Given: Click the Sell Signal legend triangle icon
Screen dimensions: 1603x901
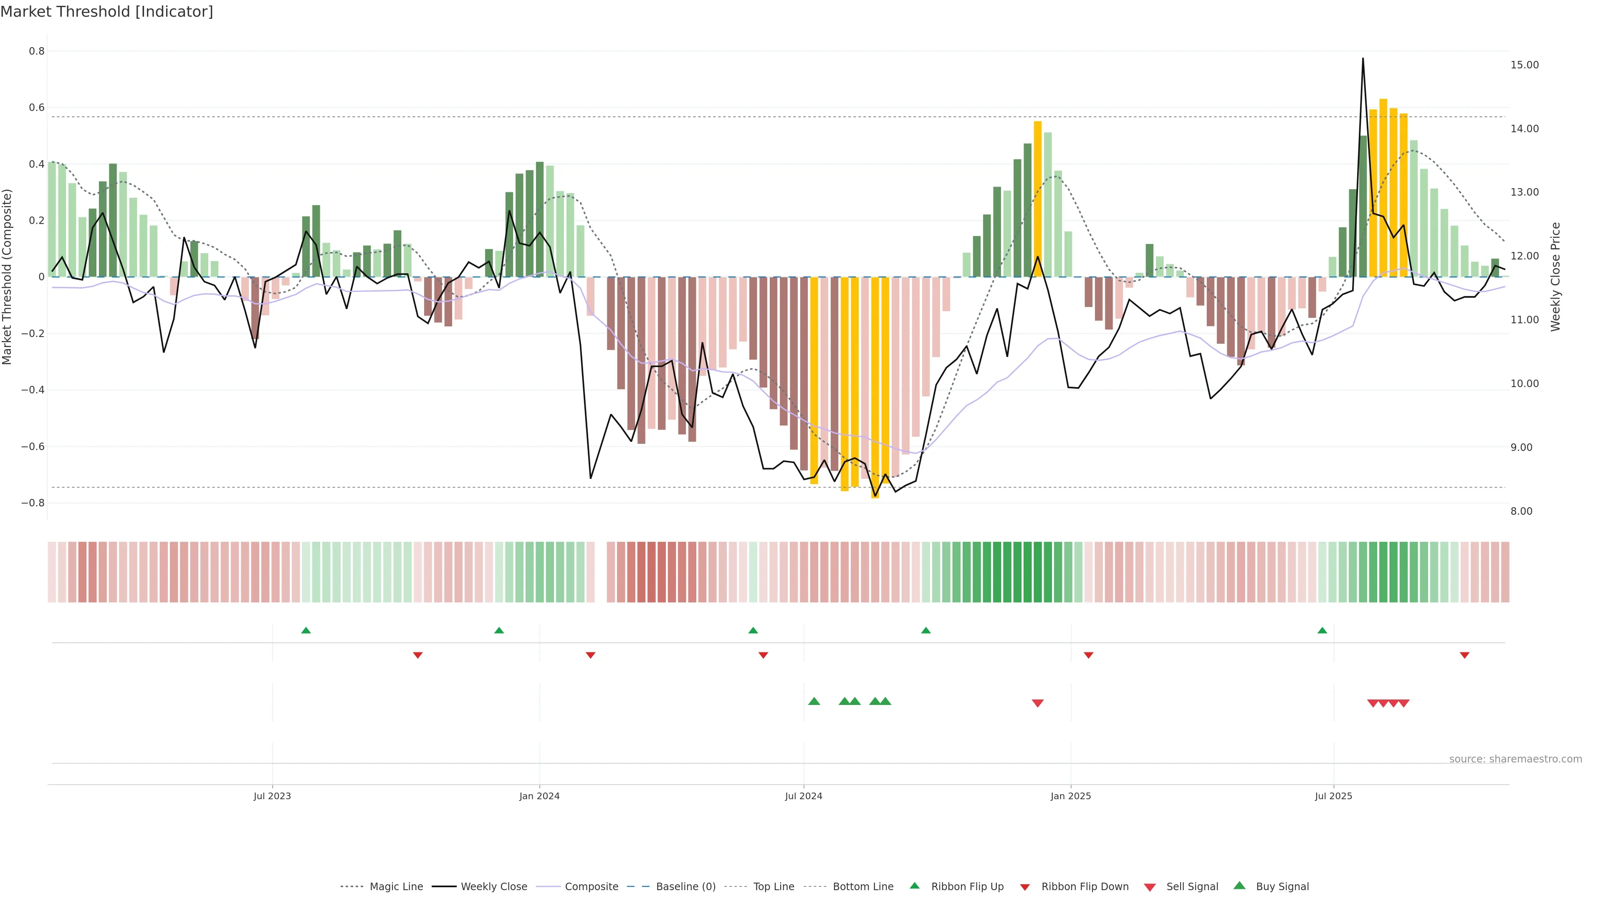Looking at the screenshot, I should [x=1150, y=887].
